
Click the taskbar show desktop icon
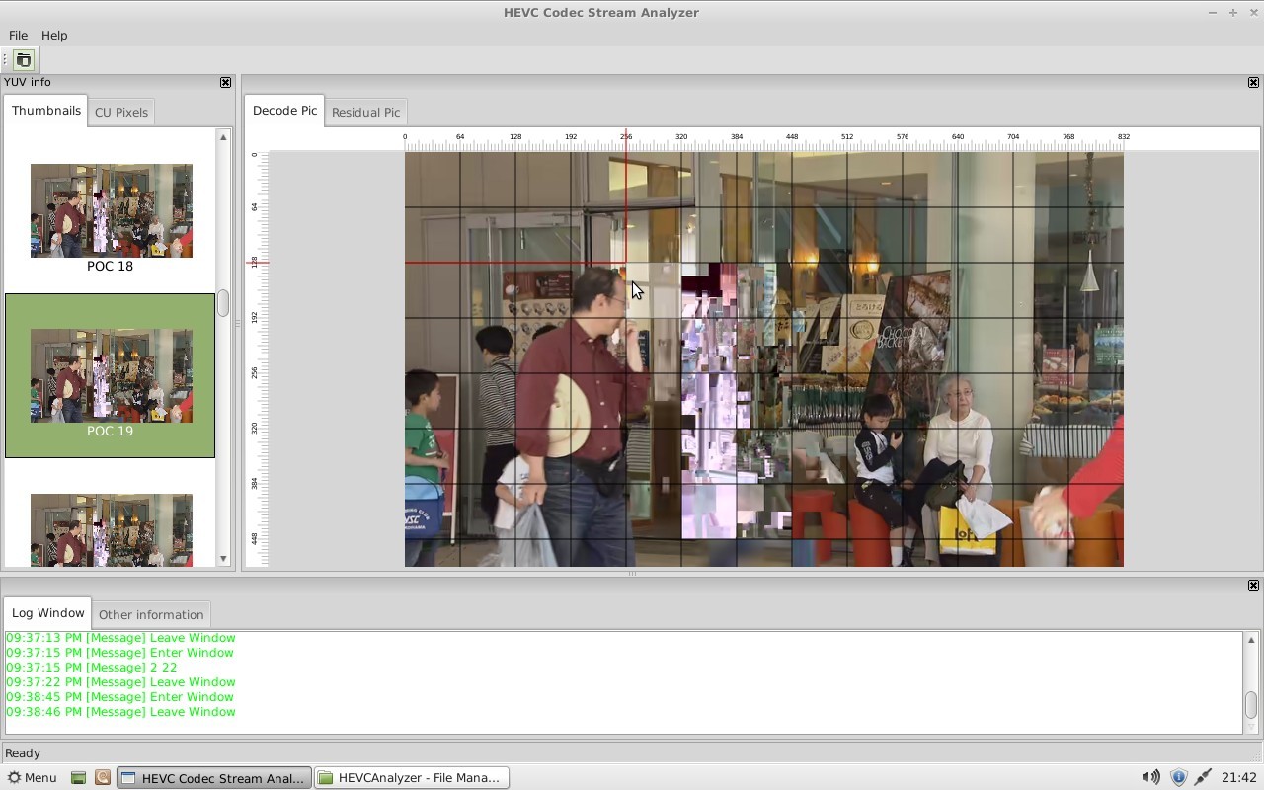pyautogui.click(x=78, y=778)
